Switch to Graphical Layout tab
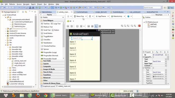 coord(48,86)
